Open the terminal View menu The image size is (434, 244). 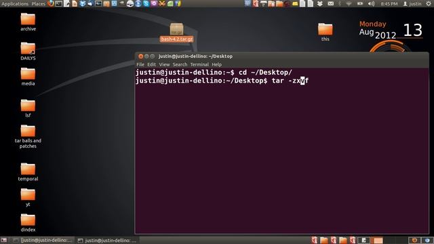click(164, 64)
